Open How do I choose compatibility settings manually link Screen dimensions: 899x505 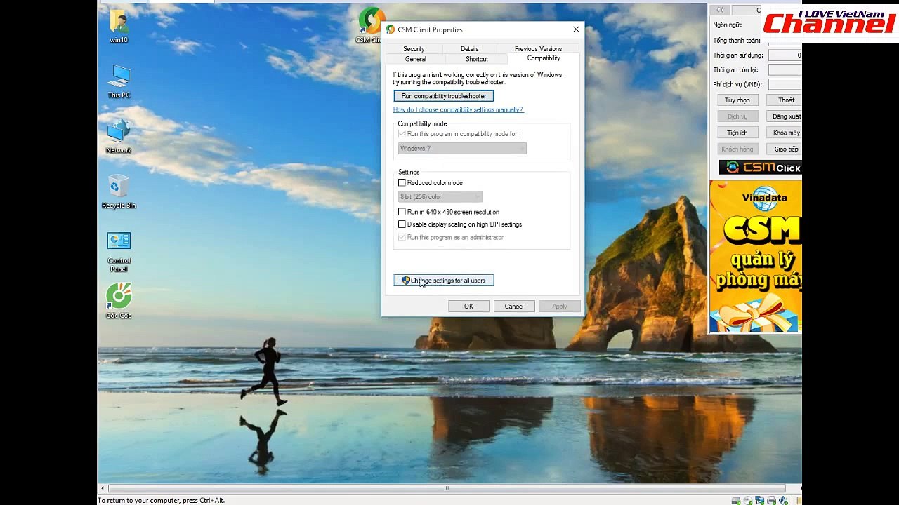point(458,109)
